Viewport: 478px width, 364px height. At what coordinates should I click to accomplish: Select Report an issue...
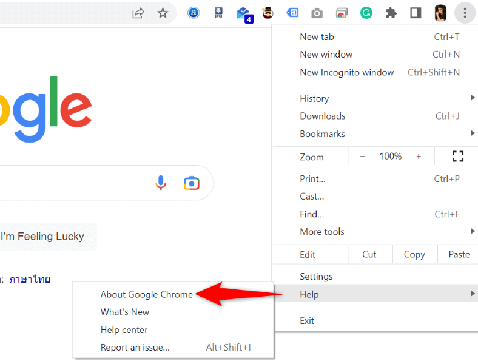point(173,348)
